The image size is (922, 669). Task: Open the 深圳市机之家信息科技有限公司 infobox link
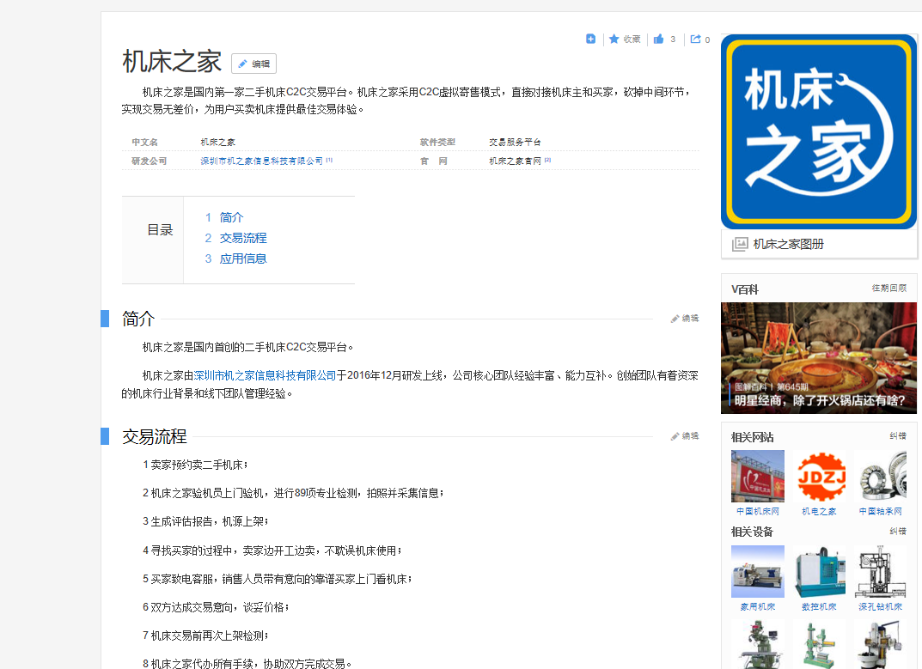pyautogui.click(x=261, y=161)
